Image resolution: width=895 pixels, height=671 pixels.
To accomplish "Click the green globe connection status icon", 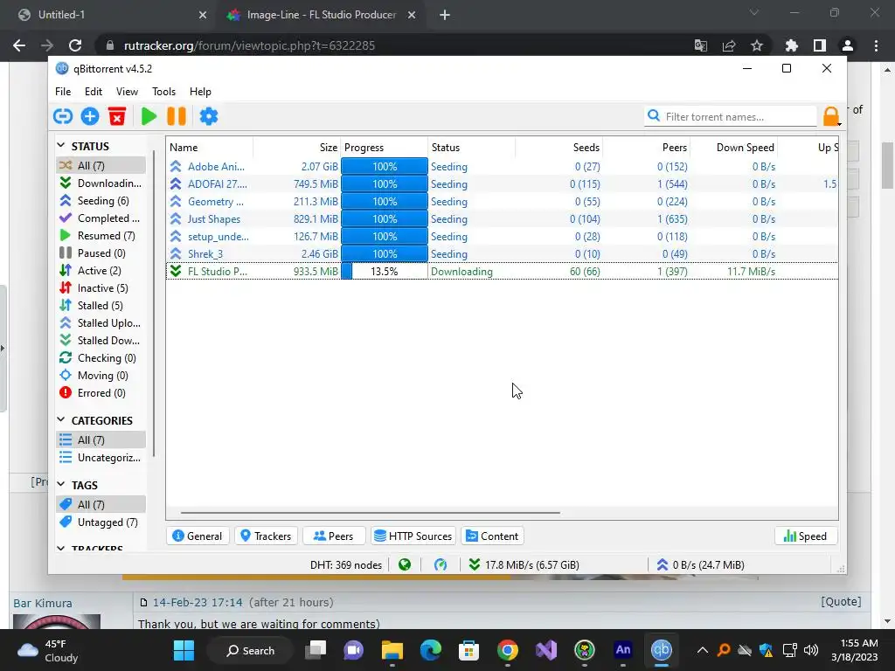I will click(405, 565).
